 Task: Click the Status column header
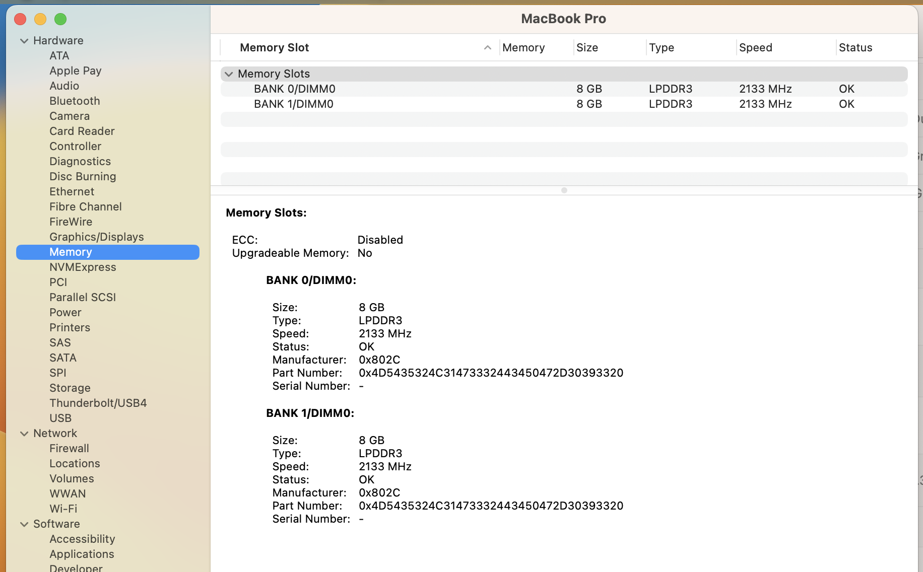(855, 48)
